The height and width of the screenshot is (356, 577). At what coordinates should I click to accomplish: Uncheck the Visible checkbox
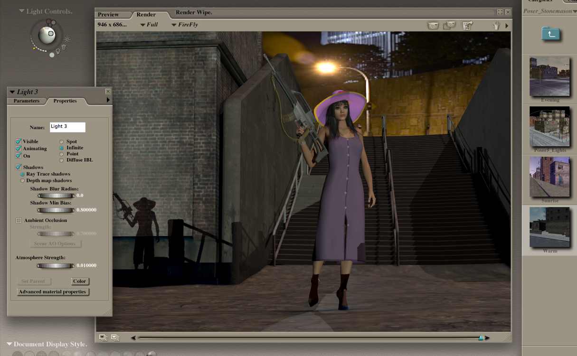[19, 141]
